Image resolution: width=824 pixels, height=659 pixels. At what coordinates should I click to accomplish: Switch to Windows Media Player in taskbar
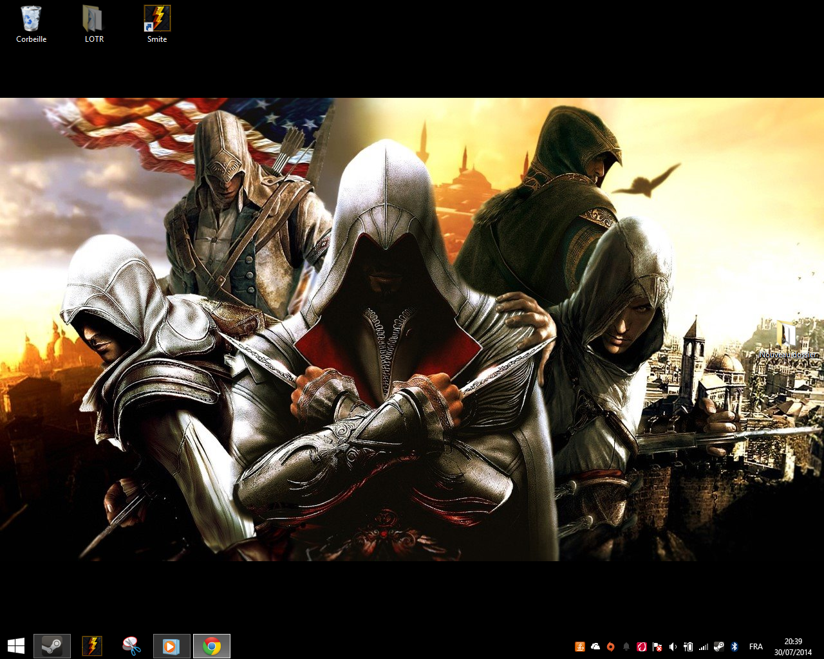(172, 646)
